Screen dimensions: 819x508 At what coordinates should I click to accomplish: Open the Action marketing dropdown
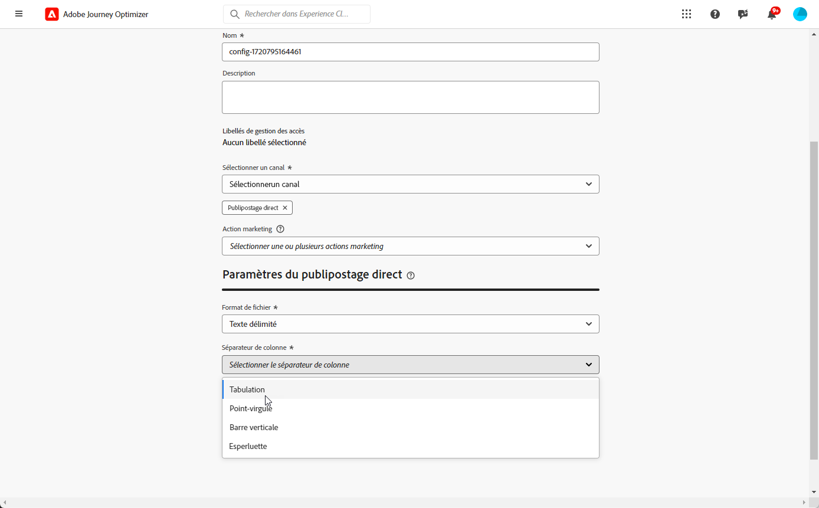pos(411,246)
